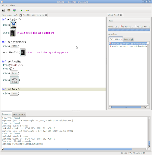Viewport: 152px width, 155px height.
Task: Click the message console horizontal scrollbar
Action: [x=68, y=149]
